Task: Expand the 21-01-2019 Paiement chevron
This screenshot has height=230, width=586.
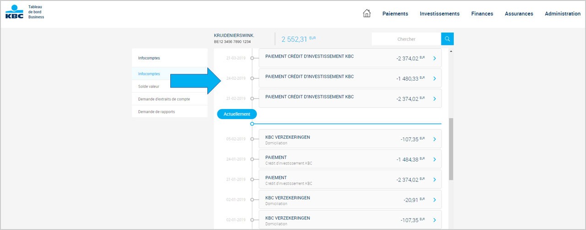Action: pos(434,180)
